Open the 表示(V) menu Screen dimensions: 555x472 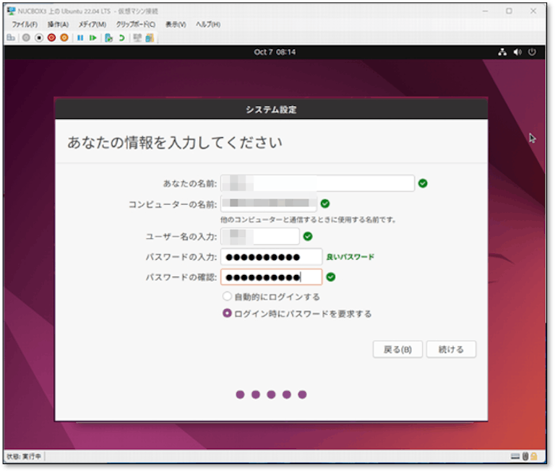pyautogui.click(x=176, y=25)
